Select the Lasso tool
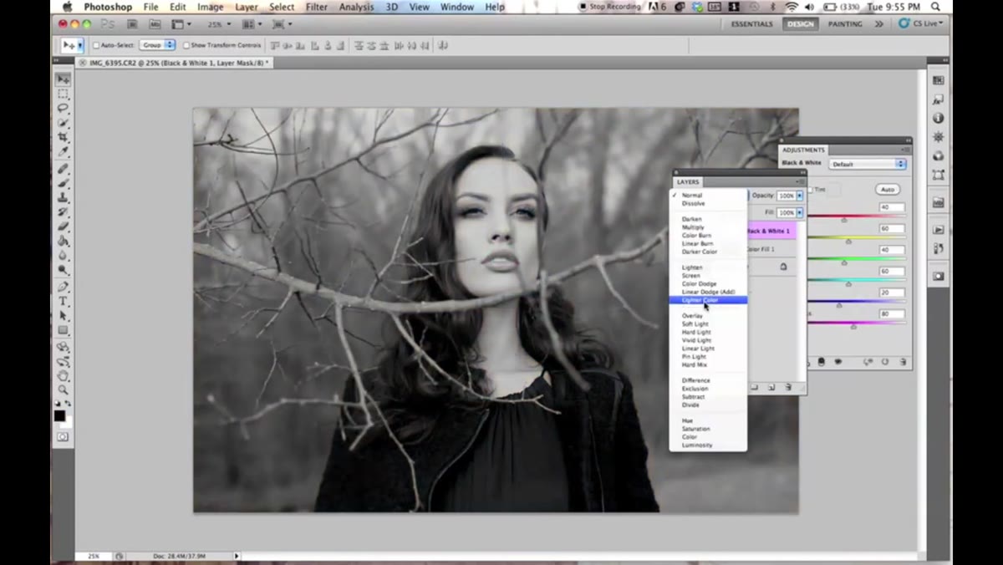 click(x=64, y=109)
